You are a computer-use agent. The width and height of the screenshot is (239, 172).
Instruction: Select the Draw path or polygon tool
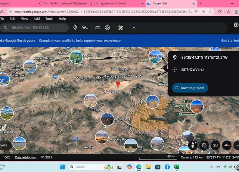point(85,28)
